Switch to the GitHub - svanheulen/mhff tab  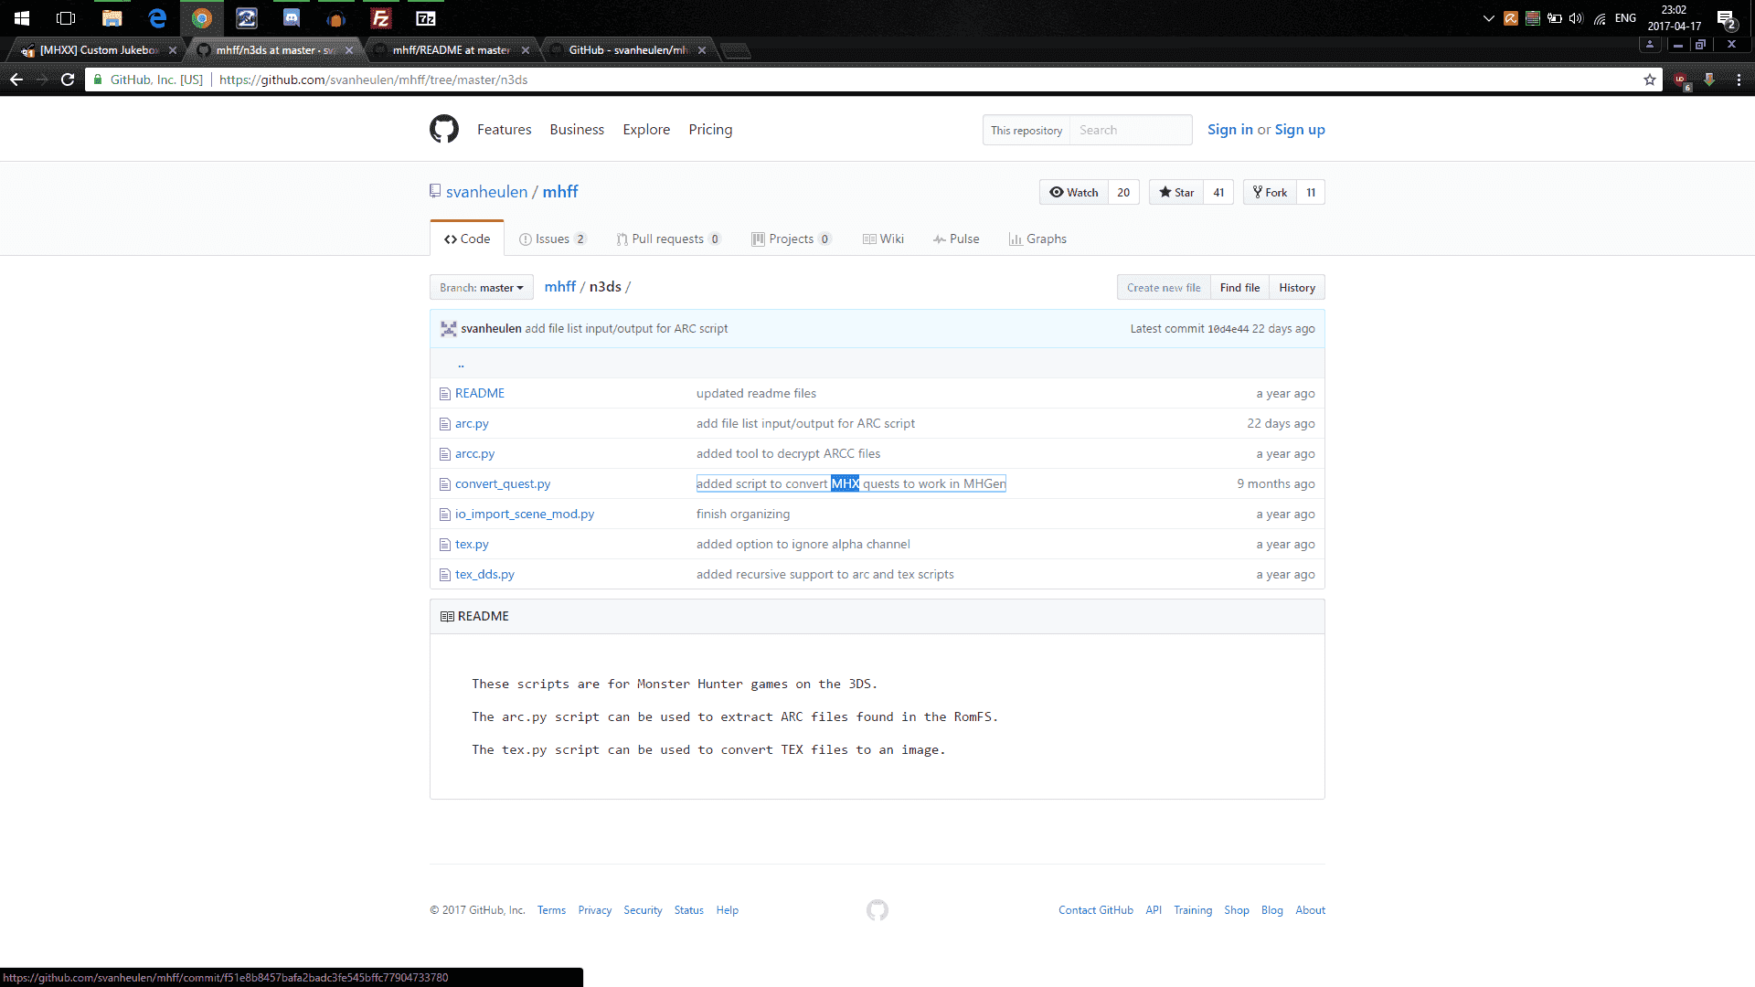click(x=628, y=50)
